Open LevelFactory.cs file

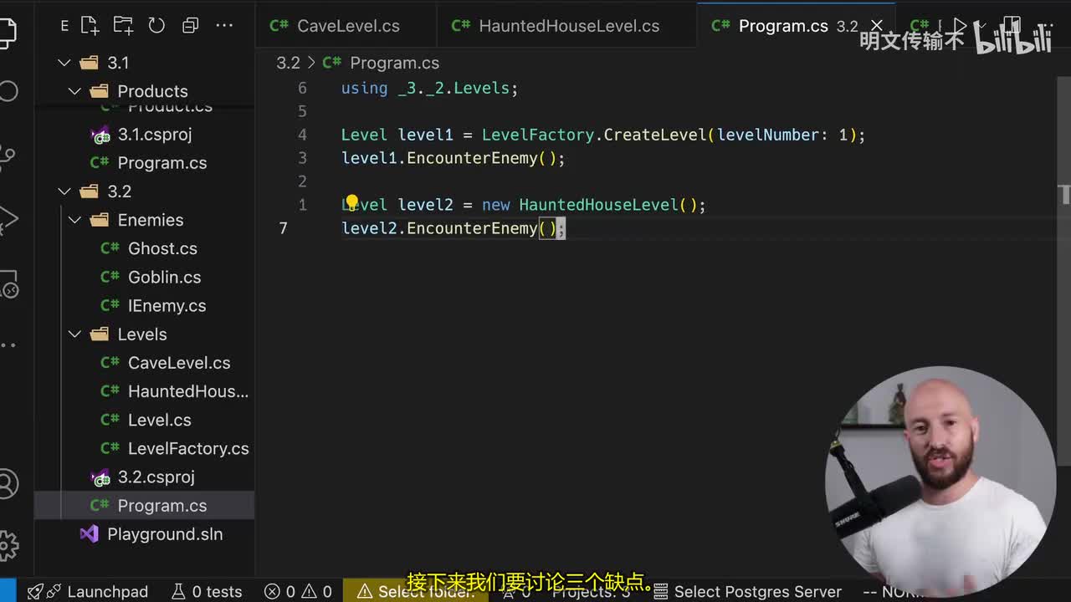[x=144, y=449]
